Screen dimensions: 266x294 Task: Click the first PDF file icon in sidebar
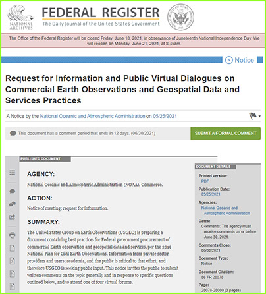point(13,274)
